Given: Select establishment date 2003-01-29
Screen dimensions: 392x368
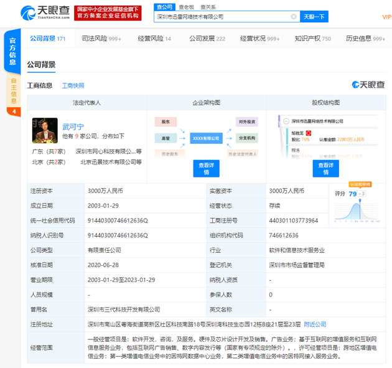Looking at the screenshot, I should pos(103,206).
